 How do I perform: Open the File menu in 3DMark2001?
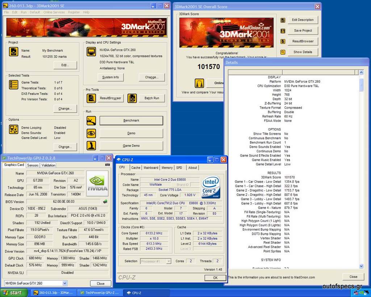coord(7,12)
